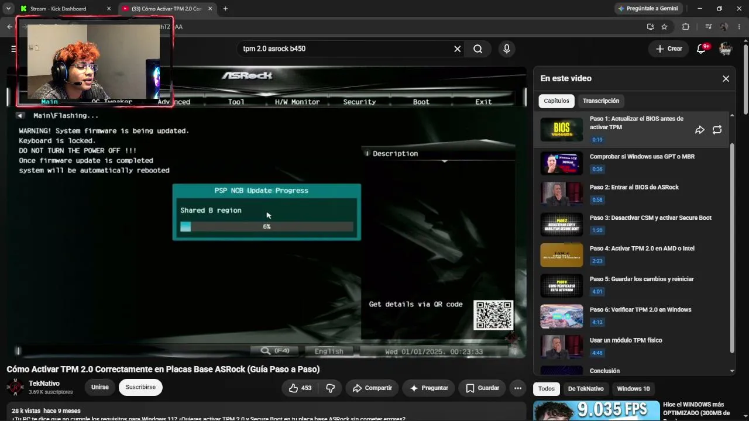Viewport: 749px width, 421px height.
Task: Open a new browser tab
Action: [225, 9]
